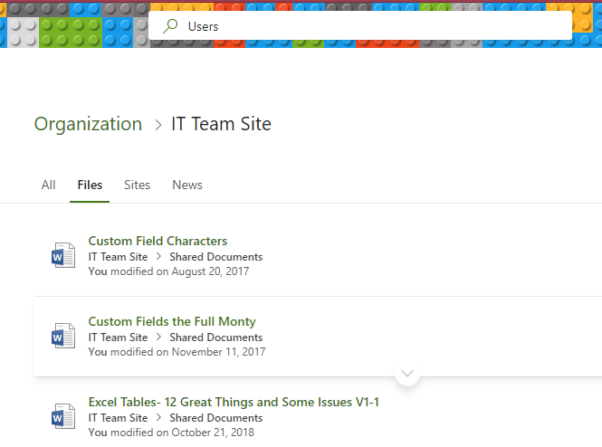Show the News tab results
The width and height of the screenshot is (602, 447).
(187, 185)
